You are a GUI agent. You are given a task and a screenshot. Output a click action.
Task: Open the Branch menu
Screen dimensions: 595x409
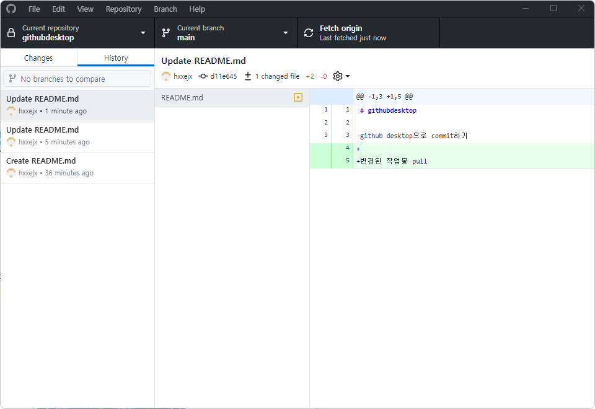165,9
